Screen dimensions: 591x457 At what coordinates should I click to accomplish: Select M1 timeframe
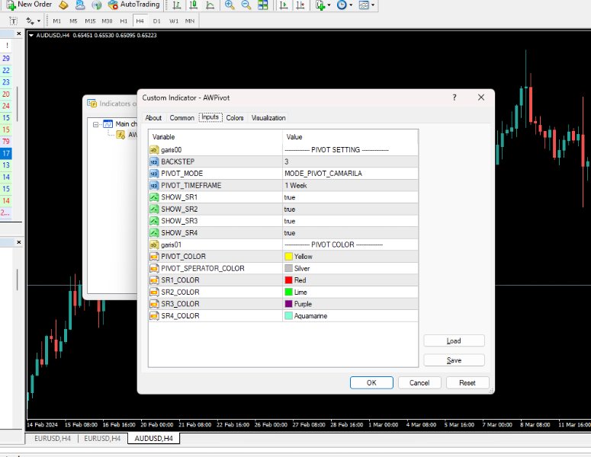point(57,21)
